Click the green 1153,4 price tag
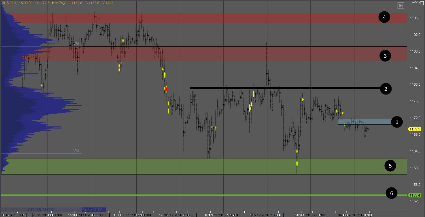This screenshot has width=425, height=217. click(415, 195)
